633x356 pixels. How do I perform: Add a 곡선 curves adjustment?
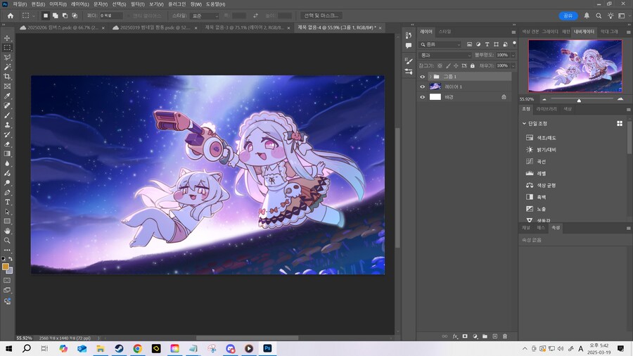click(536, 161)
